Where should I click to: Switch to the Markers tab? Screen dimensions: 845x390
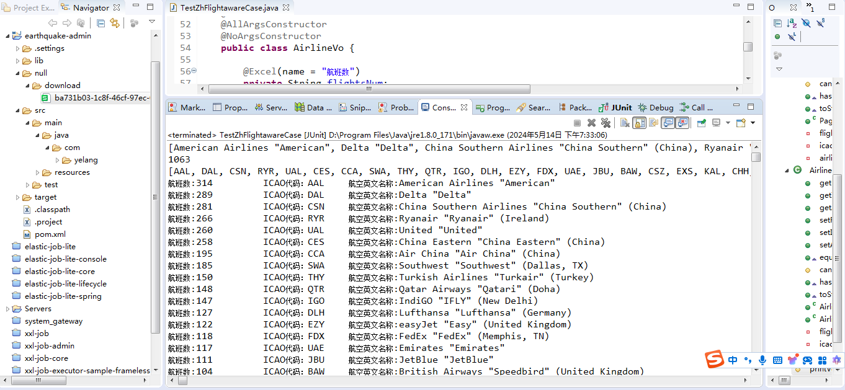(187, 107)
